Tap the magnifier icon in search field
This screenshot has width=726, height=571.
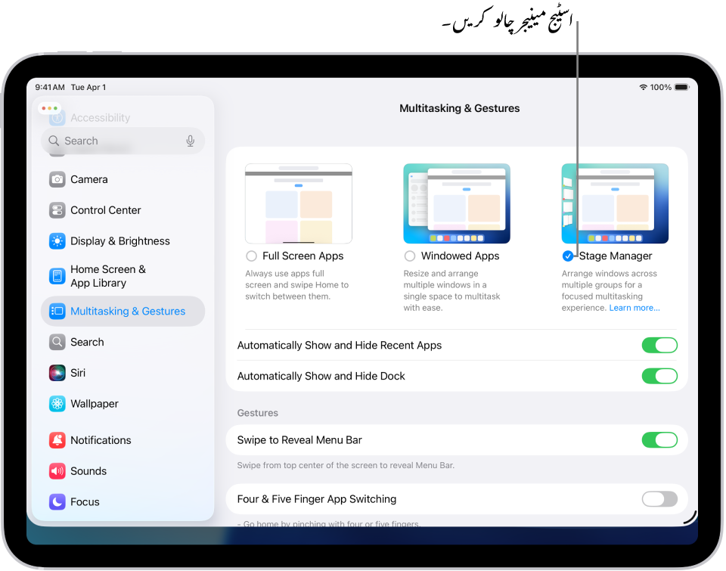pos(54,141)
